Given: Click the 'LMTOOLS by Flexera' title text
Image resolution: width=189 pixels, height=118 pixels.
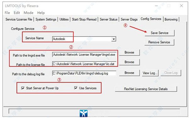Looking at the screenshot, I should click(21, 6).
